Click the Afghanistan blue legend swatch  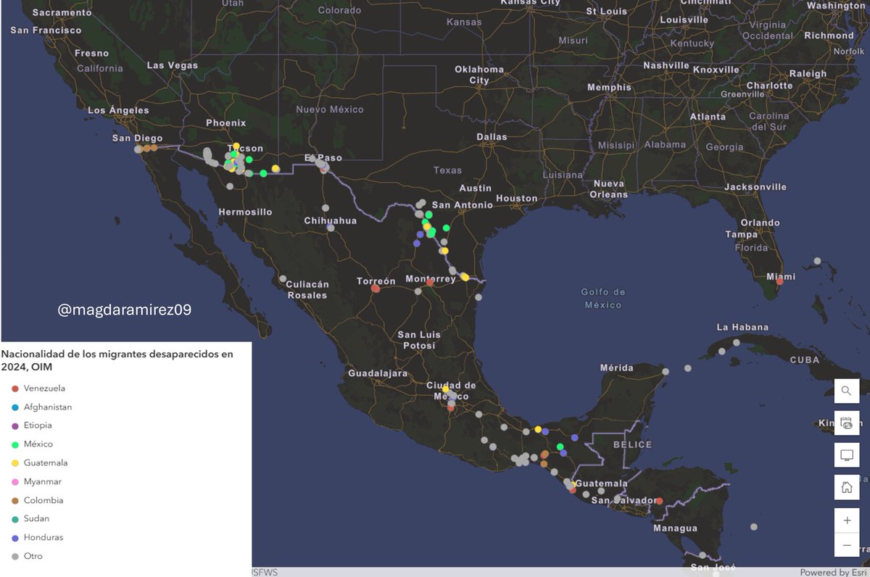[15, 407]
